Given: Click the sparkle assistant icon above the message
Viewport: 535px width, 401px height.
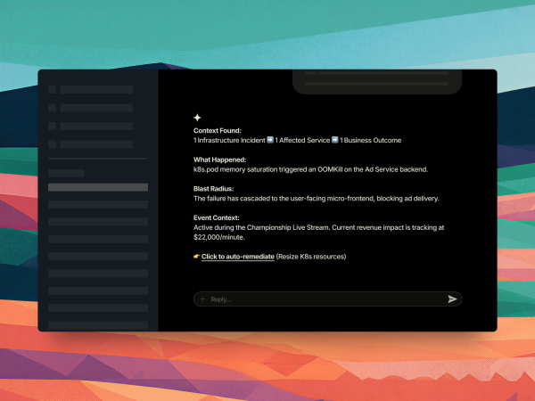Looking at the screenshot, I should (197, 118).
